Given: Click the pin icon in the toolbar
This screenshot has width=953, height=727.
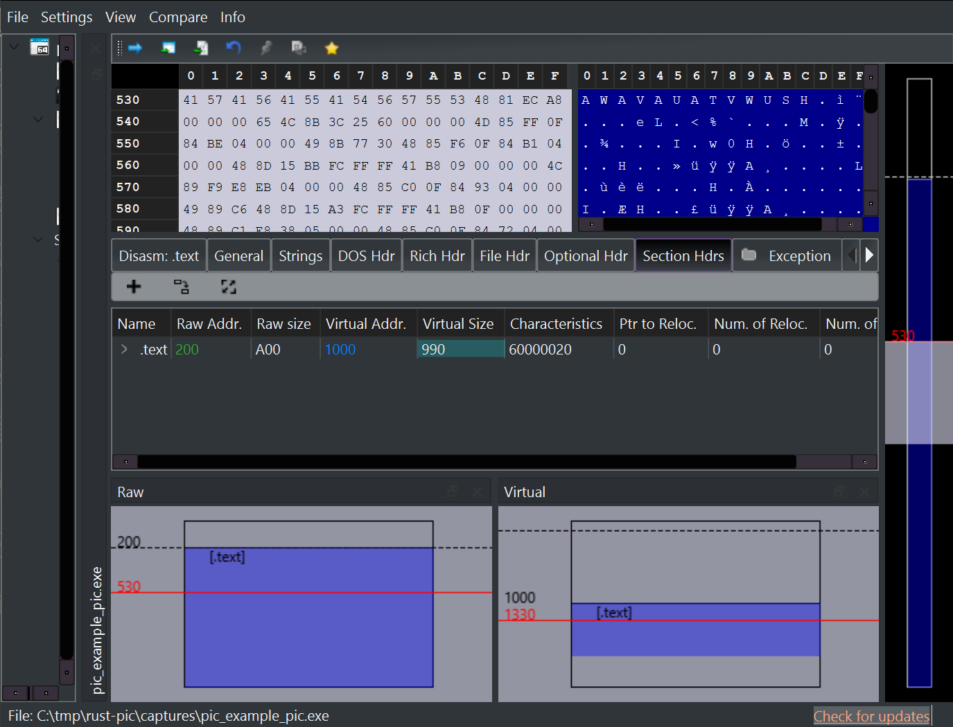Looking at the screenshot, I should point(266,48).
